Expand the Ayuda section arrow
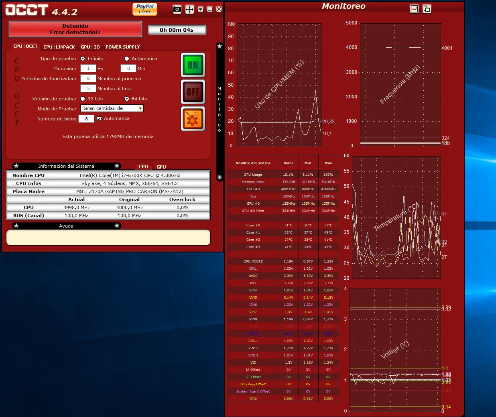 pos(117,226)
